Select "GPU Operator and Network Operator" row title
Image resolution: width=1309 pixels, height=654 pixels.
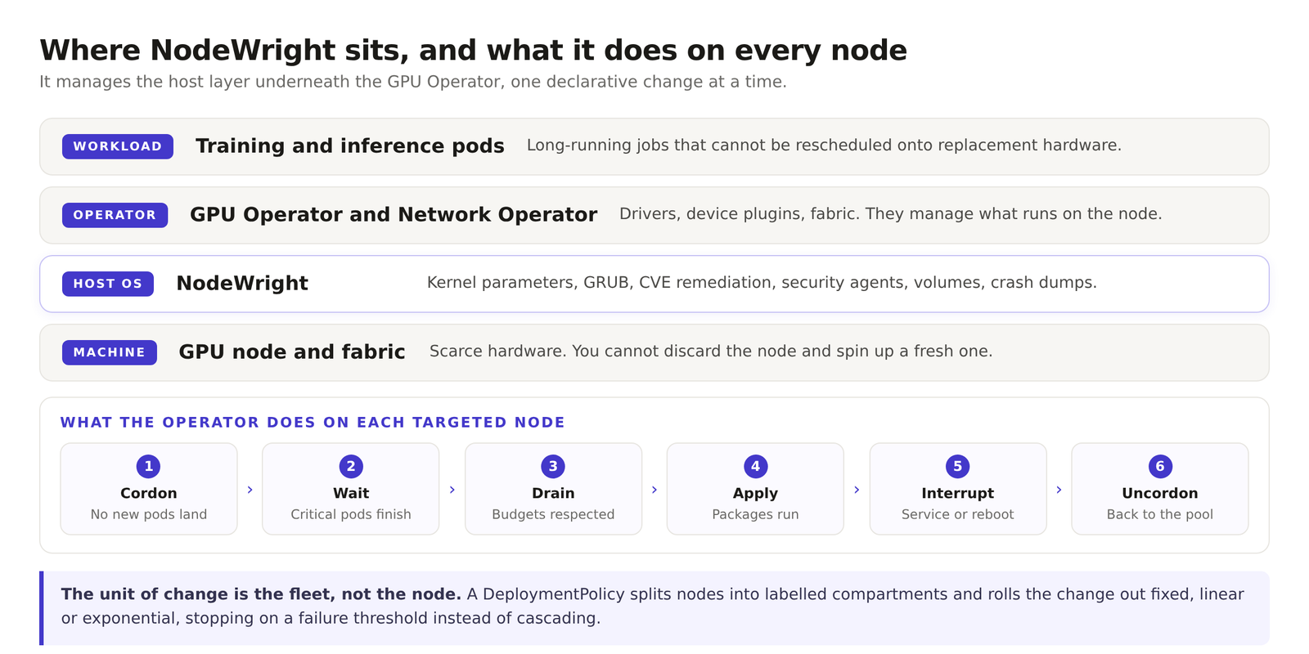point(394,214)
